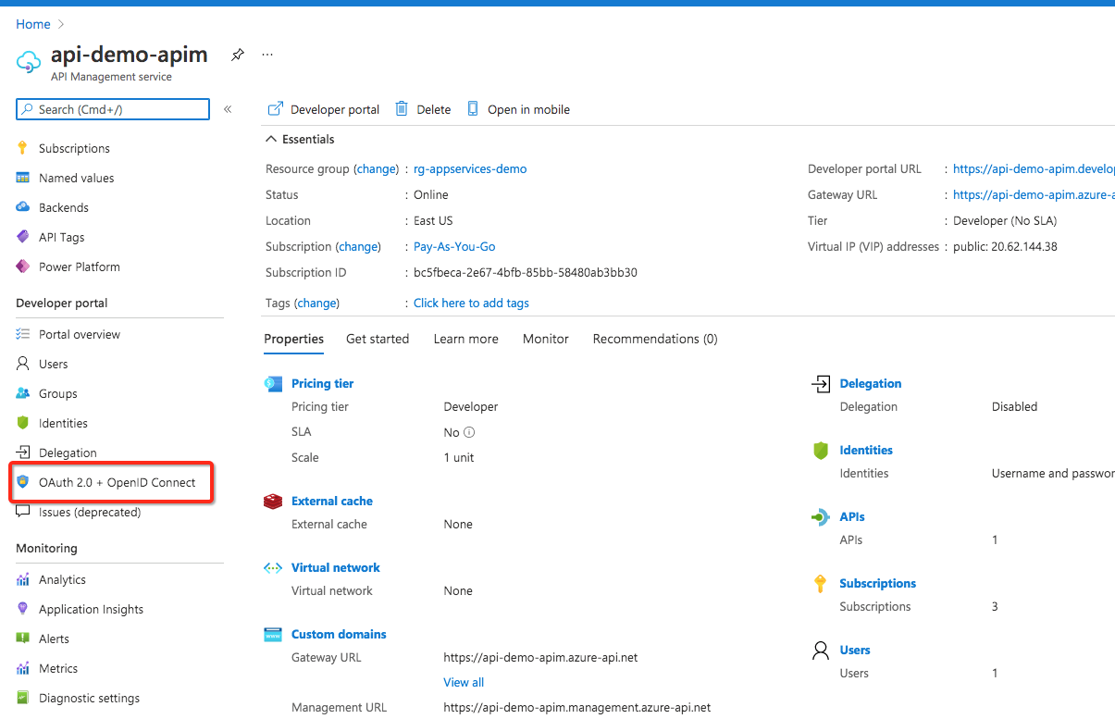This screenshot has height=719, width=1115.
Task: Open the Gateway URL link in Essentials
Action: coord(1034,195)
